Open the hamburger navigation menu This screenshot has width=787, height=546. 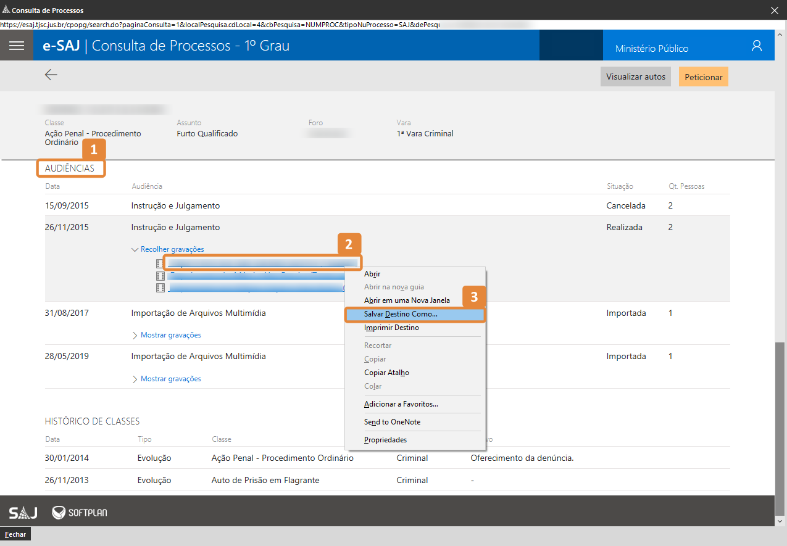coord(17,46)
